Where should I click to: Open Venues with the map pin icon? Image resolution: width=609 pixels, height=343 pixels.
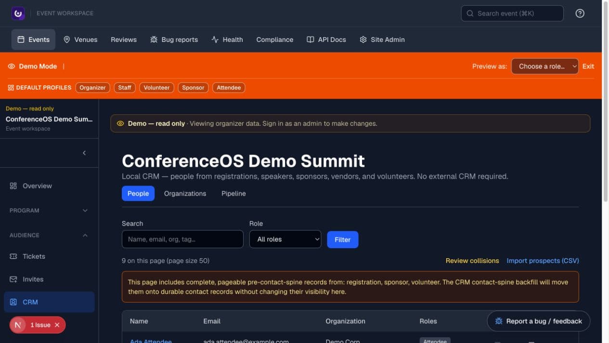click(80, 40)
